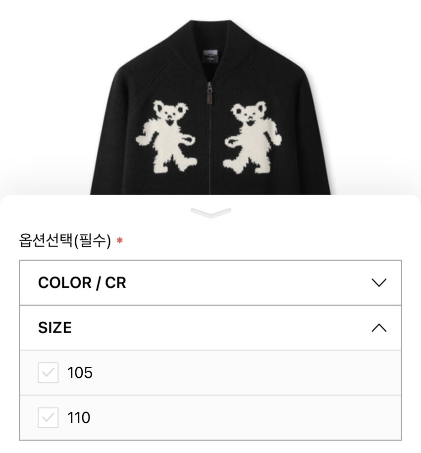The width and height of the screenshot is (421, 453).
Task: Tick the checkbox for size 110
Action: coord(48,418)
